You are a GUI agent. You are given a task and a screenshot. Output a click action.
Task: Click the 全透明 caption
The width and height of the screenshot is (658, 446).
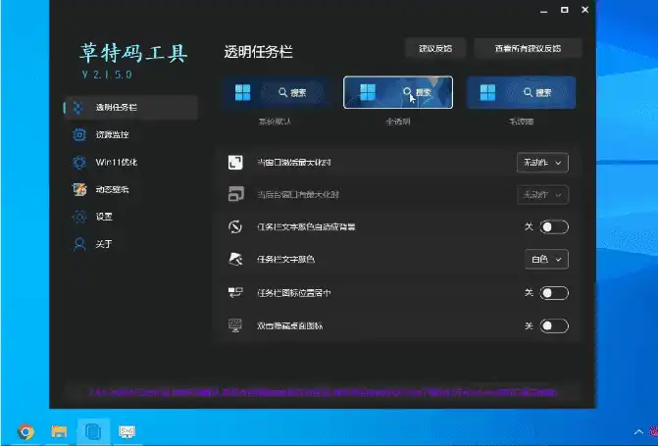tap(398, 122)
